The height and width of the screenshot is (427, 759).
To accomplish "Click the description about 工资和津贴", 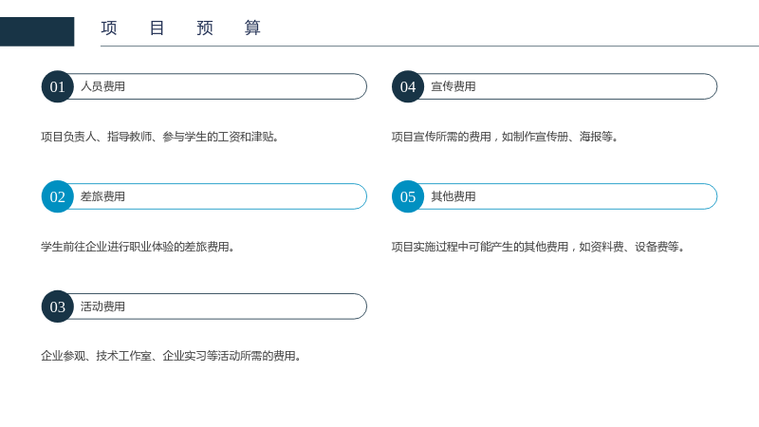I will click(x=159, y=137).
